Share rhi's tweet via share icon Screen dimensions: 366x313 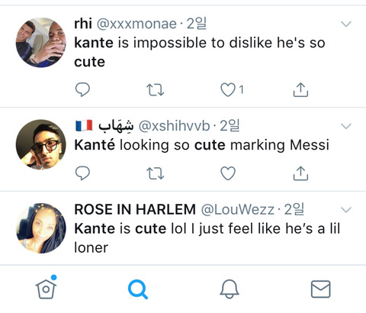(300, 89)
